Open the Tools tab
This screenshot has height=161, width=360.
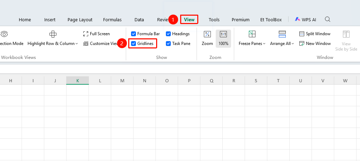[214, 20]
